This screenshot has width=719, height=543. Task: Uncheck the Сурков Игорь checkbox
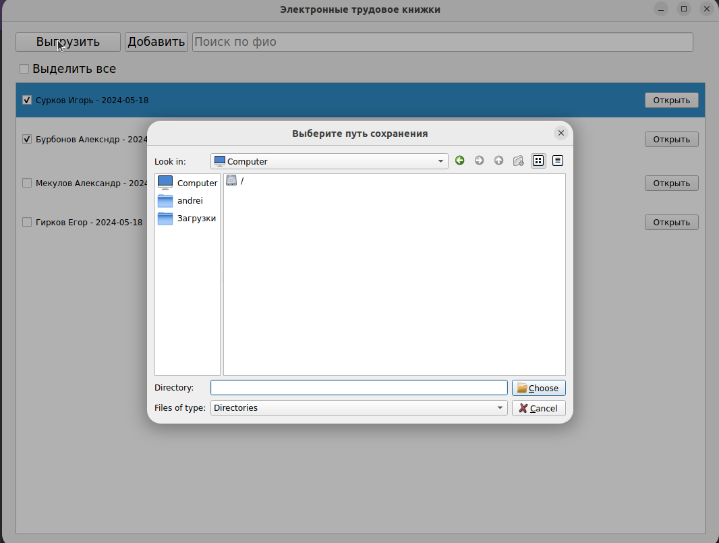coord(27,101)
